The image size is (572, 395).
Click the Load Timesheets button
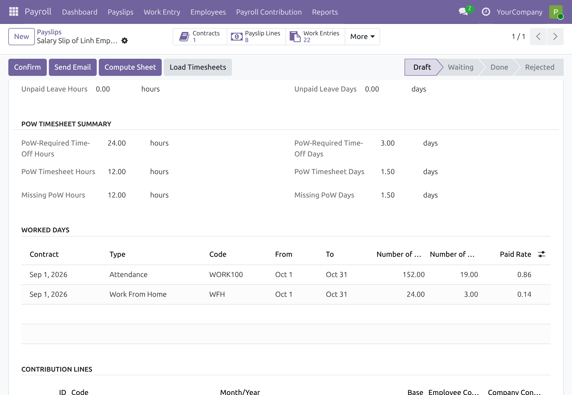(x=198, y=67)
